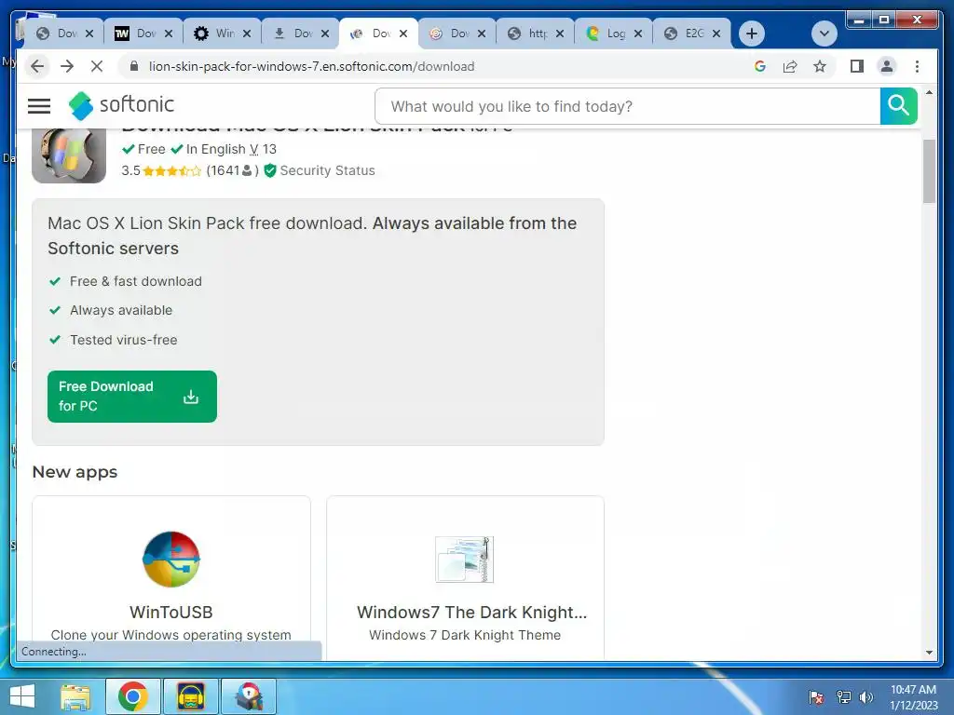Click the Softonic search input field
Screen dimensions: 954x715
pos(628,106)
